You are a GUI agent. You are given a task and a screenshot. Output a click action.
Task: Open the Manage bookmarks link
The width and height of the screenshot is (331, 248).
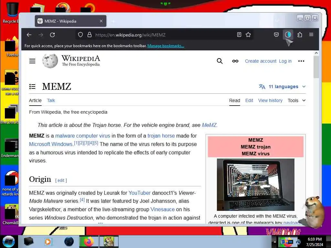click(166, 46)
